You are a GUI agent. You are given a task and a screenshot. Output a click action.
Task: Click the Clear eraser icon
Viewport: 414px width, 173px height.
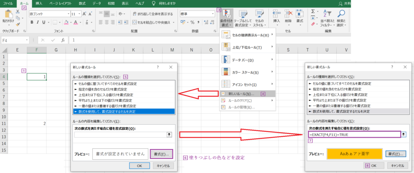(313, 24)
